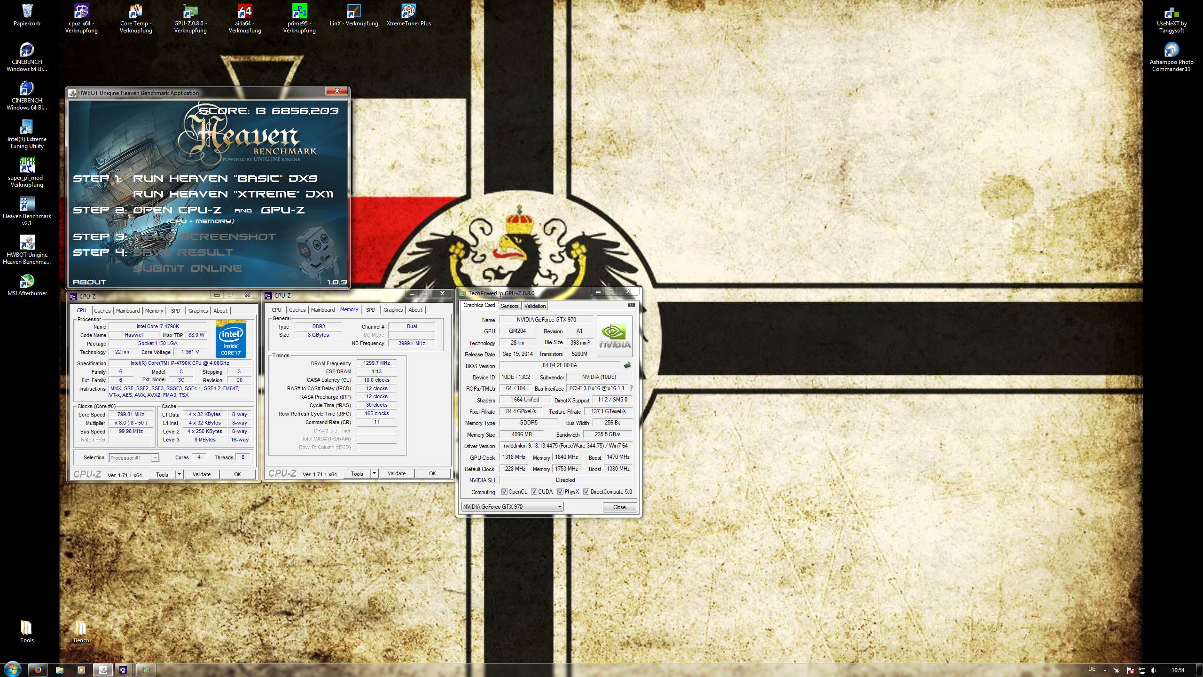Toggle the PhysX checkbox in GPU-Z

pos(560,492)
